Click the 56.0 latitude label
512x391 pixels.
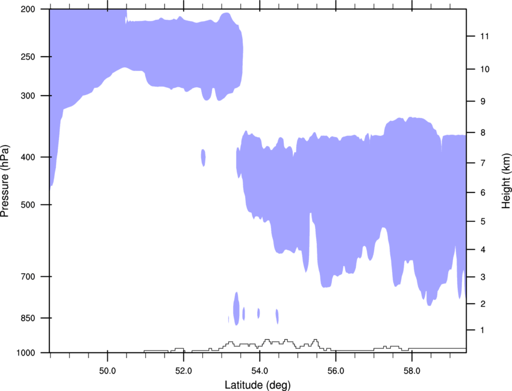(x=336, y=371)
